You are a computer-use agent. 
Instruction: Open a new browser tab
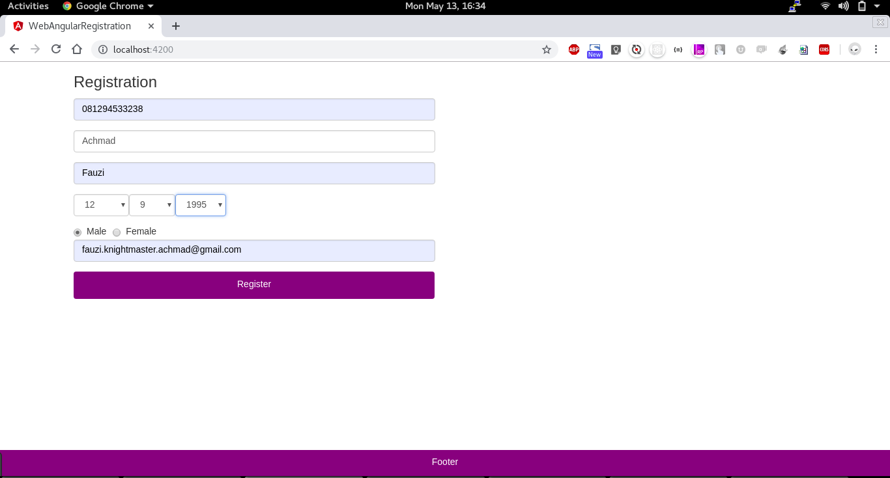(x=176, y=26)
